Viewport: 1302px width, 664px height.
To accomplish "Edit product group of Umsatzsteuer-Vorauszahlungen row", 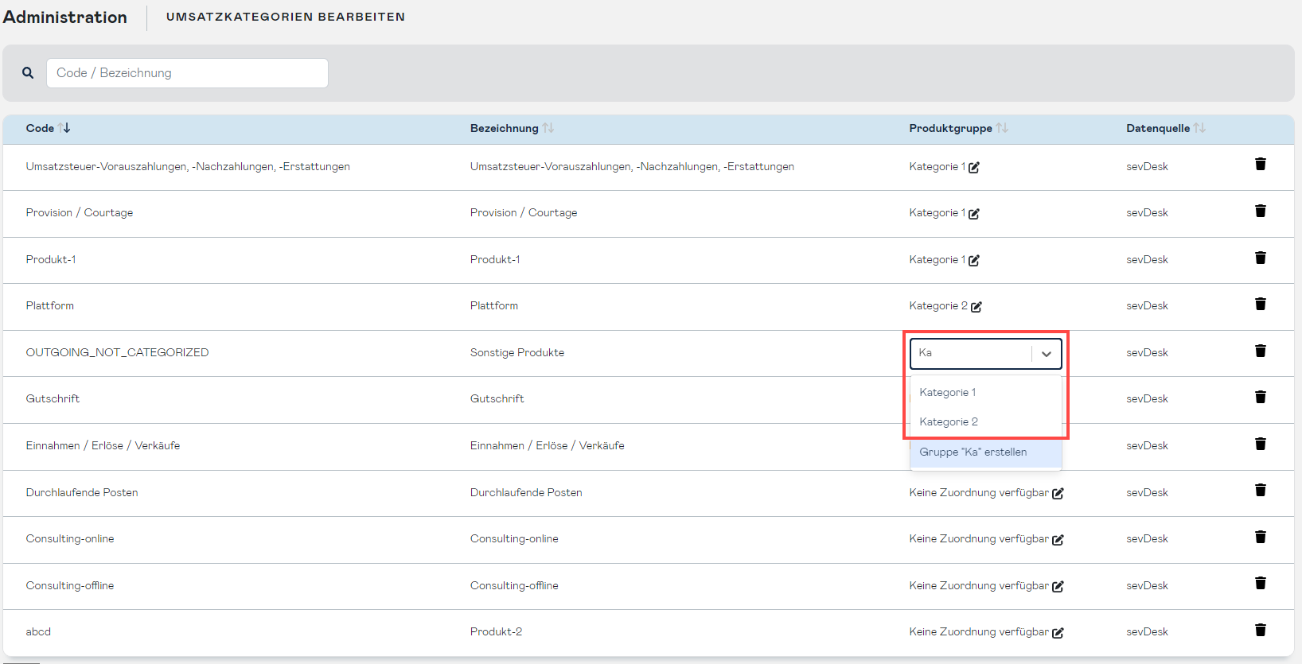I will click(x=974, y=167).
